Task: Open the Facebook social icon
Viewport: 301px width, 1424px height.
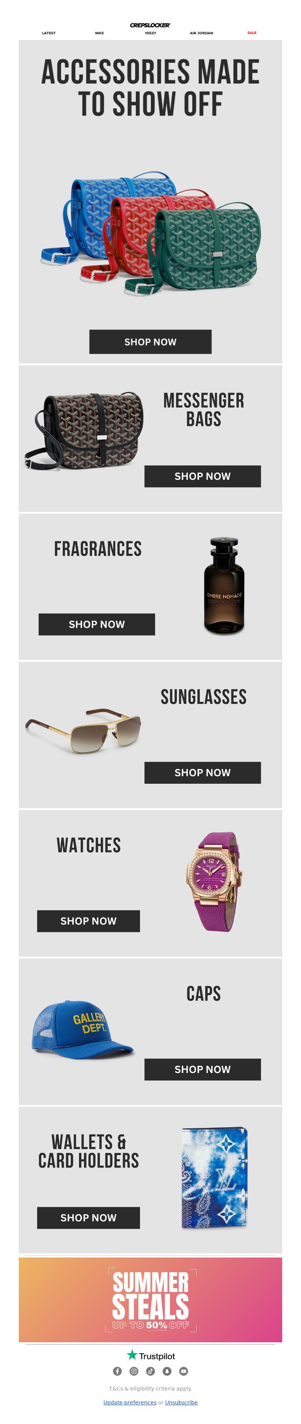Action: [117, 1371]
